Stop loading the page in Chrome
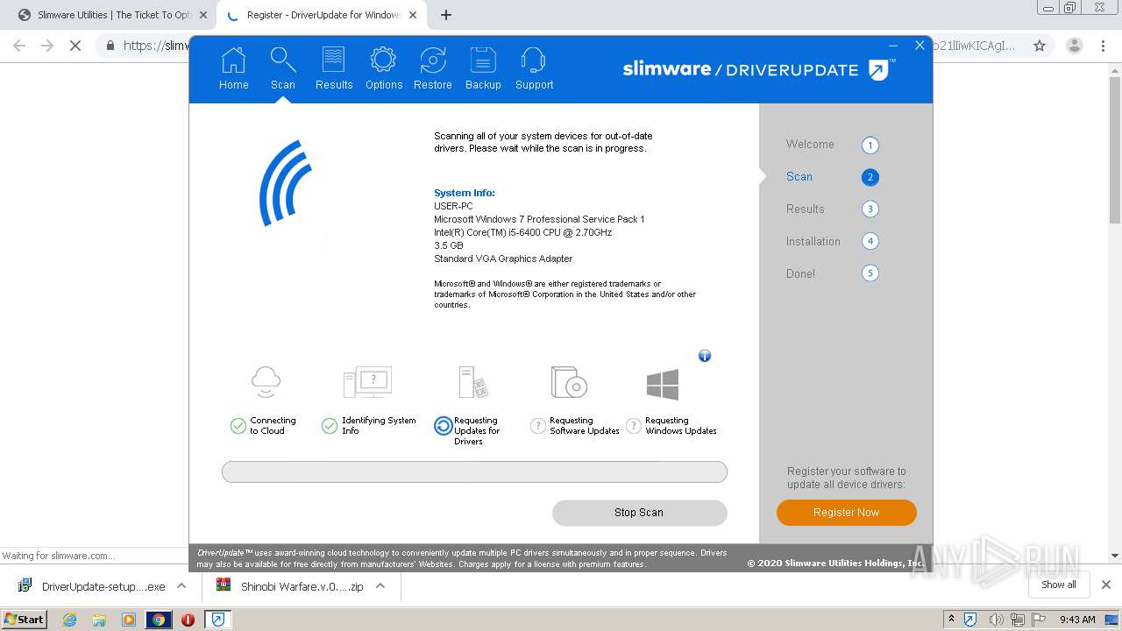 pos(75,46)
